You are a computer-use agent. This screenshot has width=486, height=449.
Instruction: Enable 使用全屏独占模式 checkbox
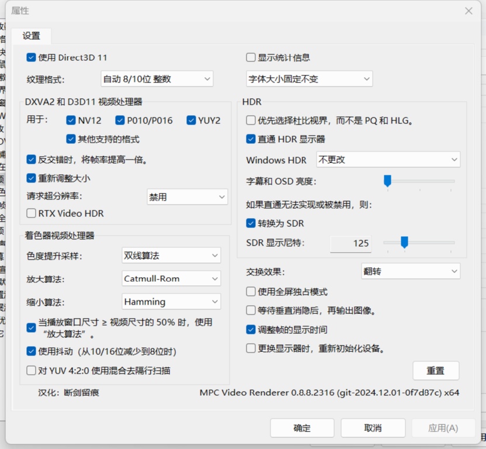(251, 292)
